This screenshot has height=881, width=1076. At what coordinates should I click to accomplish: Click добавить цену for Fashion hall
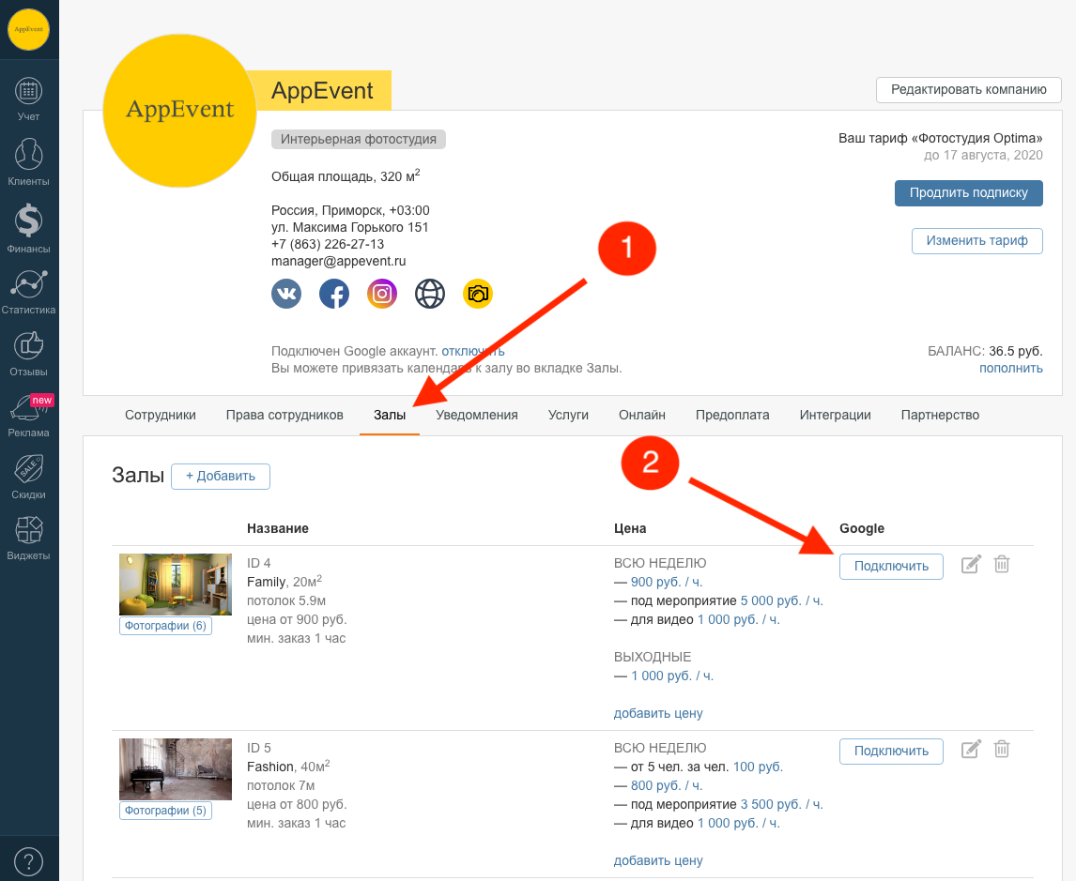[658, 860]
